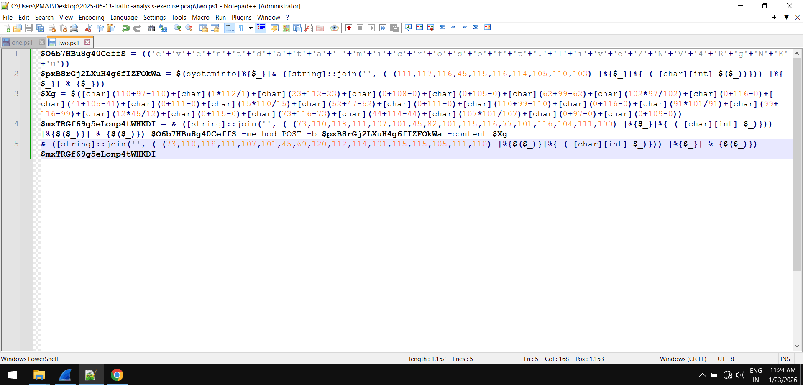Open the Encoding menu
Image resolution: width=803 pixels, height=385 pixels.
(91, 18)
